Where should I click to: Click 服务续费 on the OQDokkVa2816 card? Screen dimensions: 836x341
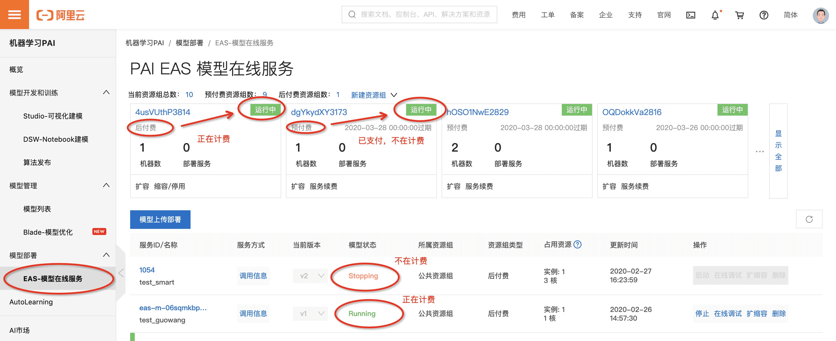coord(634,186)
